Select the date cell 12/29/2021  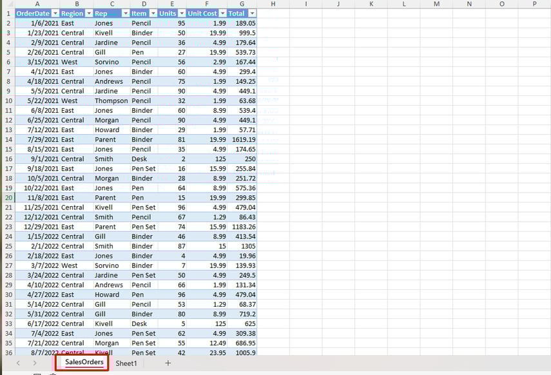(37, 227)
